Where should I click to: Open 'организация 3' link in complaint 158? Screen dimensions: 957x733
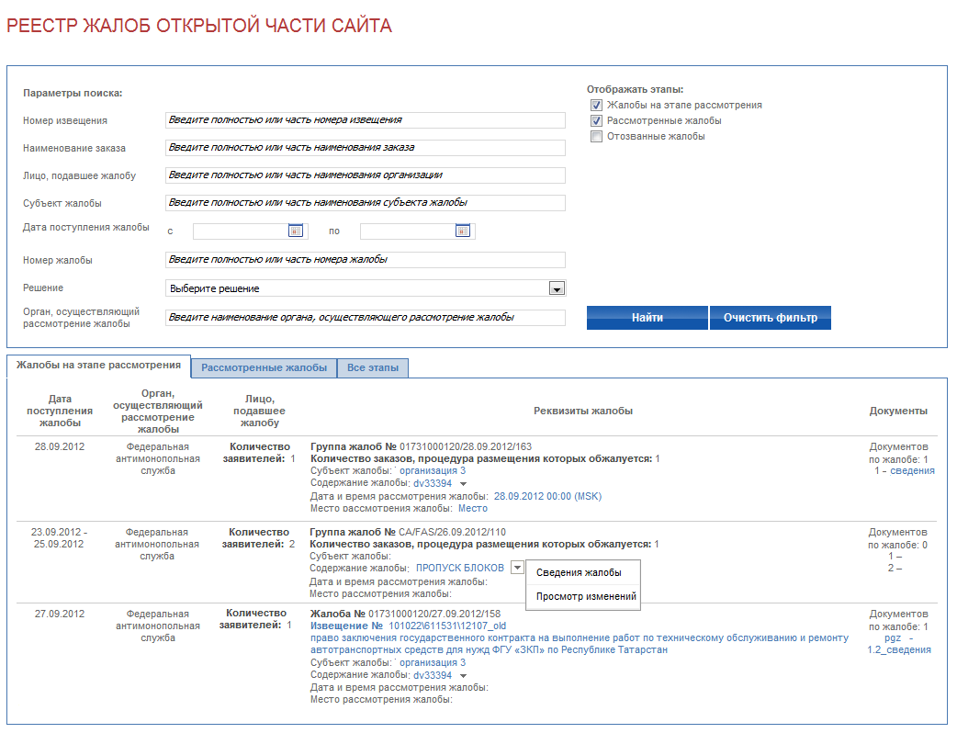point(432,662)
